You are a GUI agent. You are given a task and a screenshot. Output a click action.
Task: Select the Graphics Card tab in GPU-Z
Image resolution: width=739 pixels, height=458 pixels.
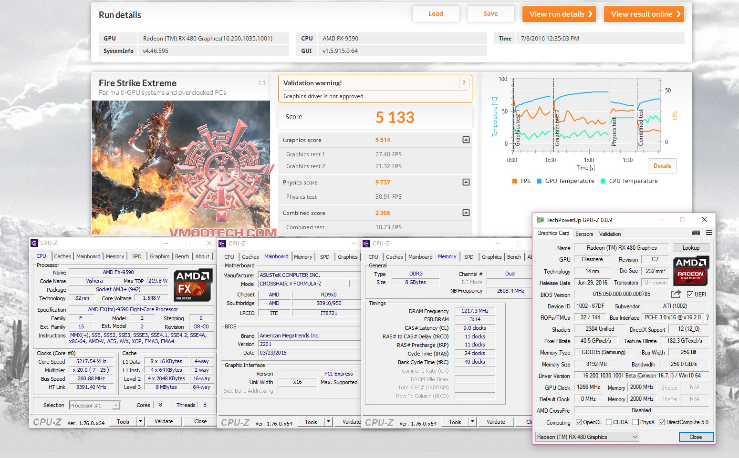(553, 233)
